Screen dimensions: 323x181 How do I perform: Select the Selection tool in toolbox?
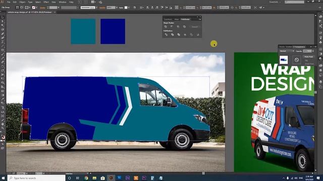pos(3,17)
